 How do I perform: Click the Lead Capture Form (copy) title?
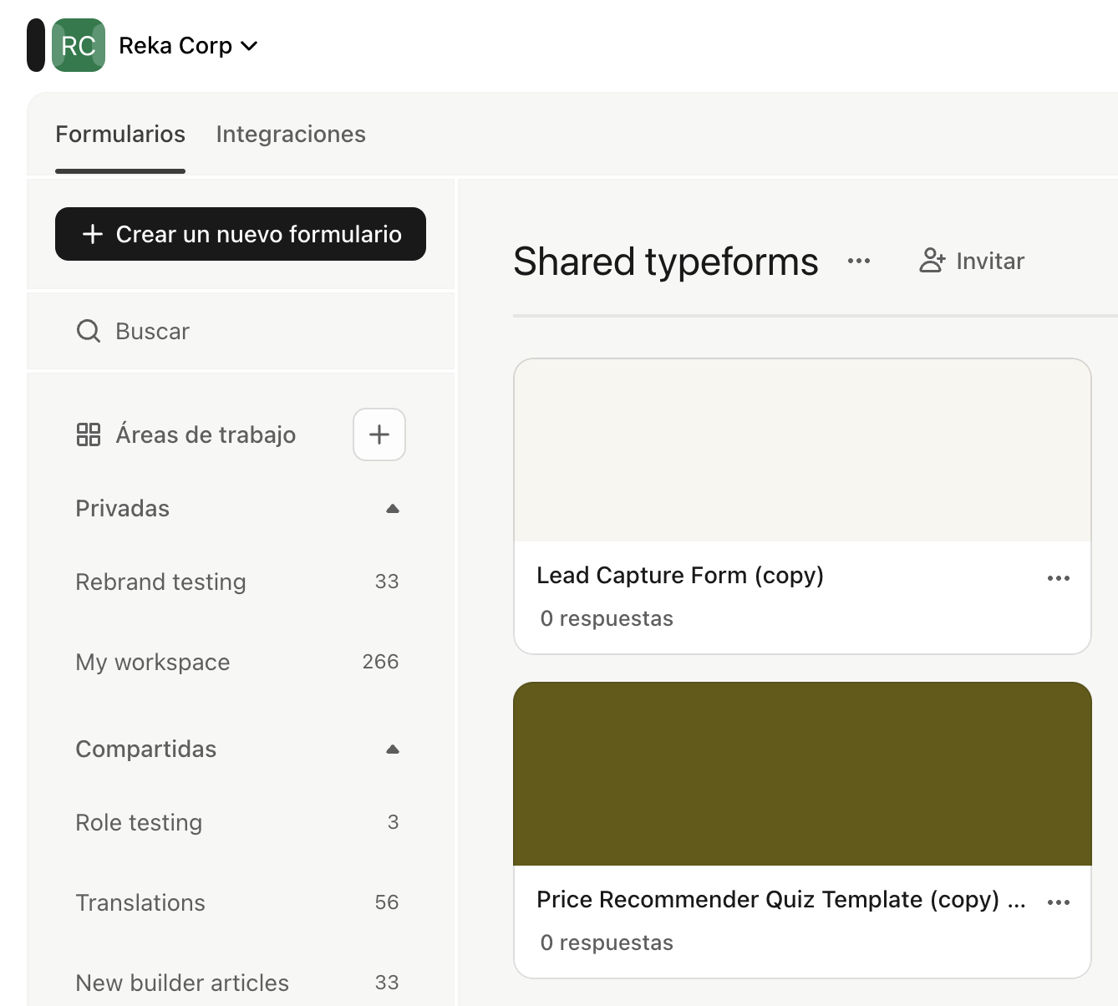pyautogui.click(x=680, y=575)
